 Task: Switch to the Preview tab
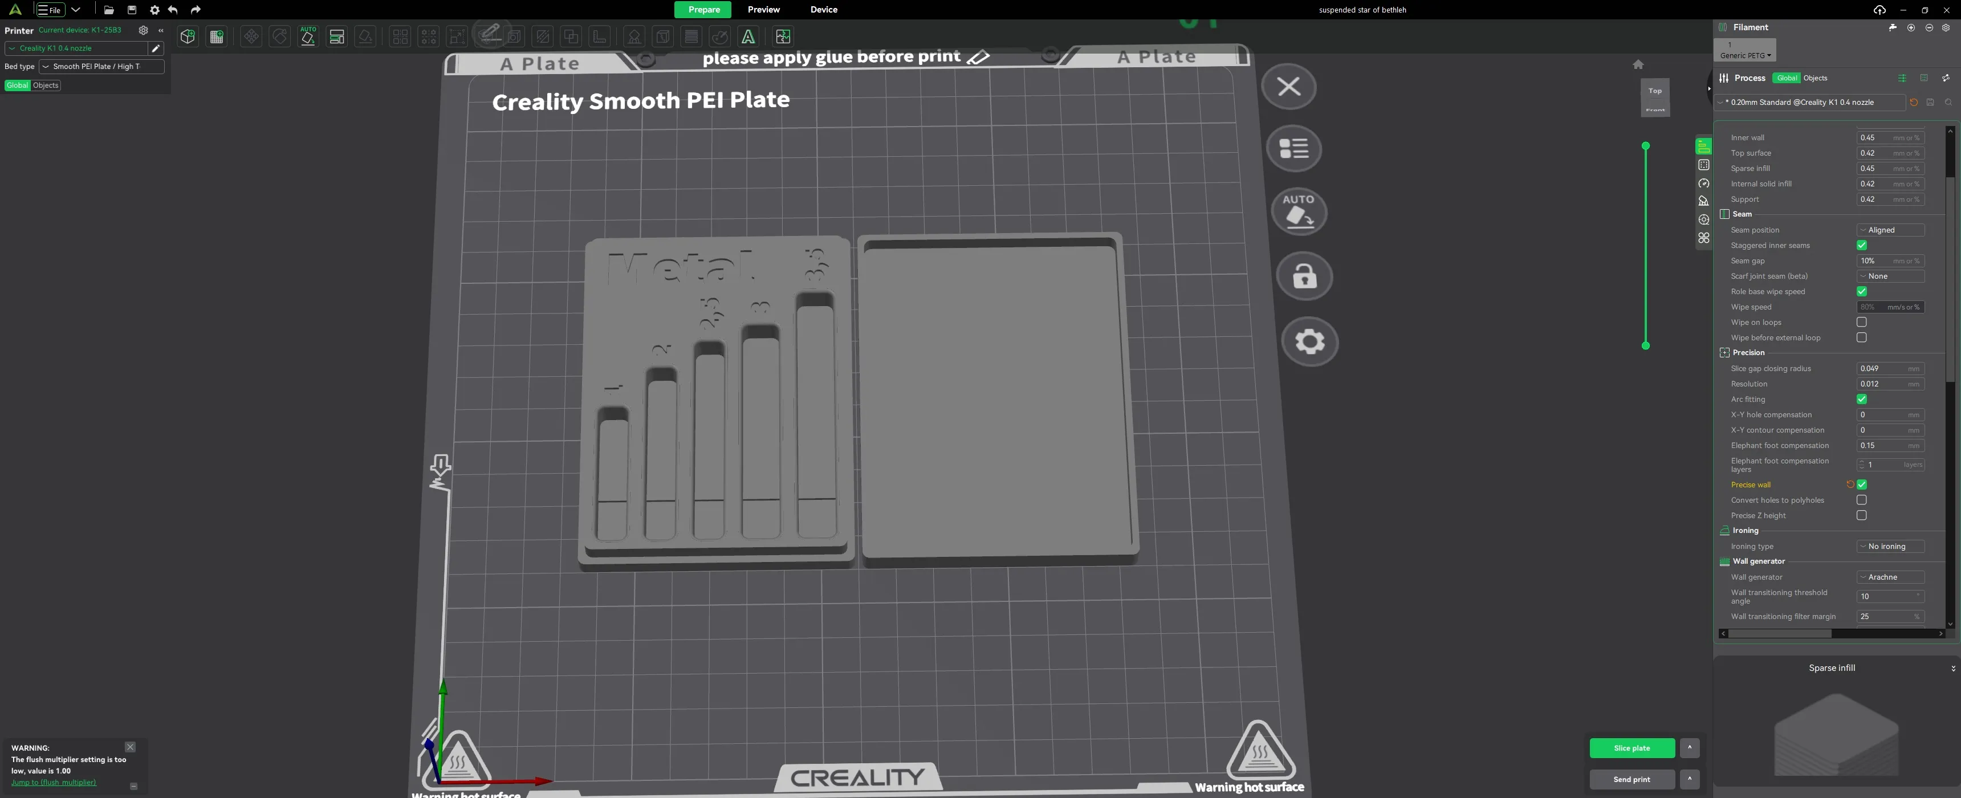[763, 10]
